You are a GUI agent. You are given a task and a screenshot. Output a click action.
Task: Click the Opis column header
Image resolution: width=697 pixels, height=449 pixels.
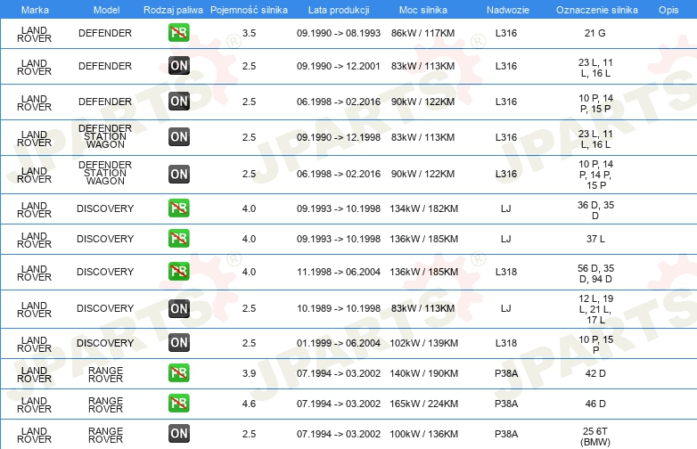pos(668,10)
